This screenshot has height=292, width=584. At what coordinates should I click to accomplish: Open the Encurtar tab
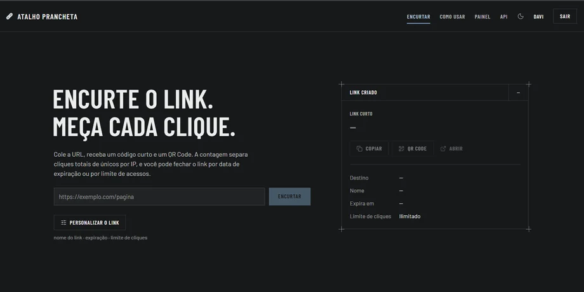[418, 17]
